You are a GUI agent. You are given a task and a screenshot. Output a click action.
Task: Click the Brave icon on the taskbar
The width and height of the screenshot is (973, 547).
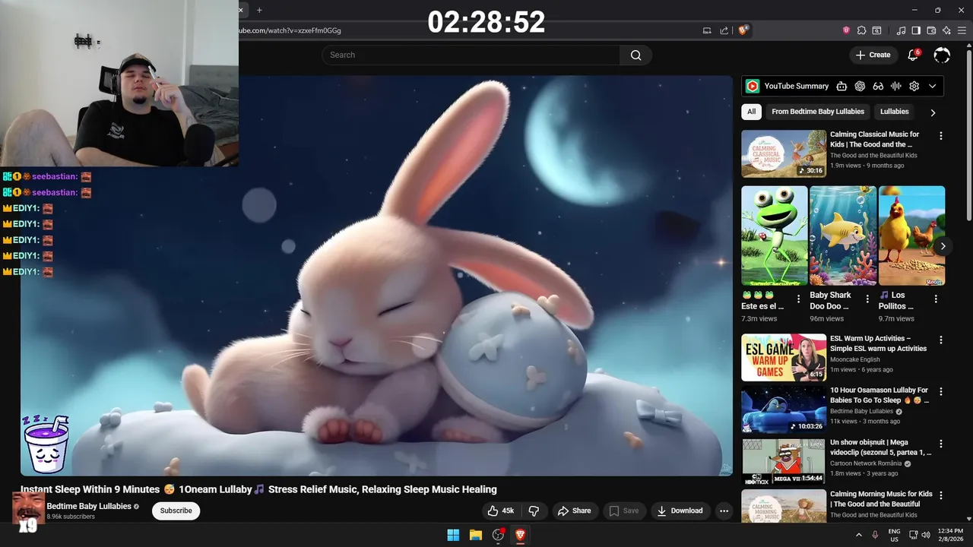click(x=521, y=535)
